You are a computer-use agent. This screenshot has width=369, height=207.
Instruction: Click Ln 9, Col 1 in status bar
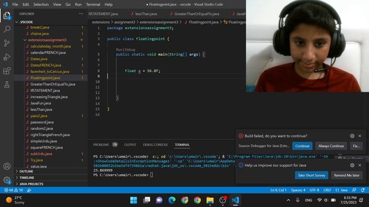(x=278, y=190)
